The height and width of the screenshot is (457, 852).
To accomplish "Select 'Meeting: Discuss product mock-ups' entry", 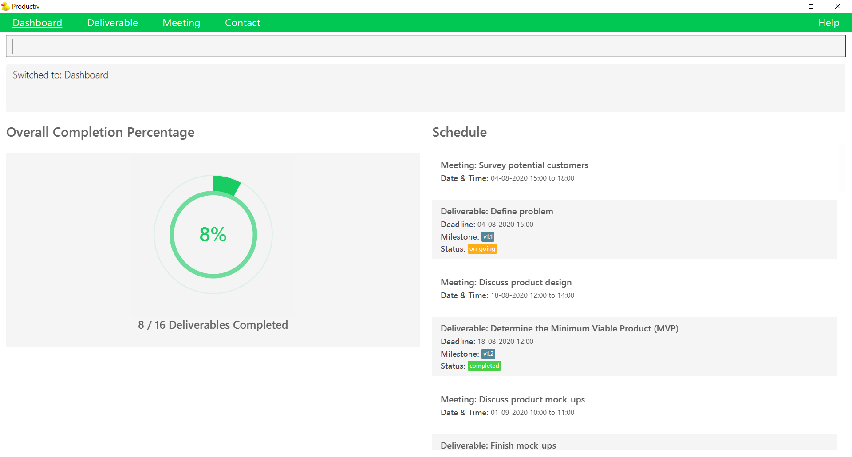I will point(635,406).
